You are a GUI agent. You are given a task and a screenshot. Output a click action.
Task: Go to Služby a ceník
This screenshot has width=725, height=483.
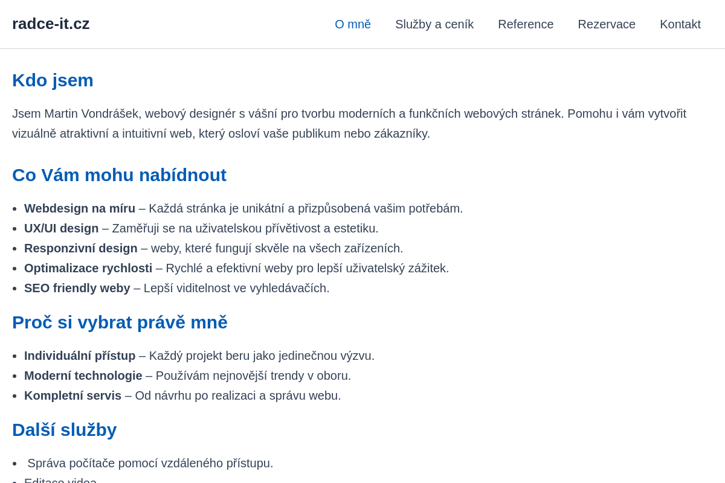(x=434, y=24)
